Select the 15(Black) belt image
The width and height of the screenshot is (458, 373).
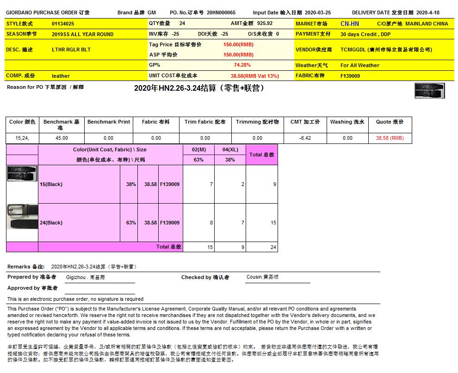click(x=22, y=174)
